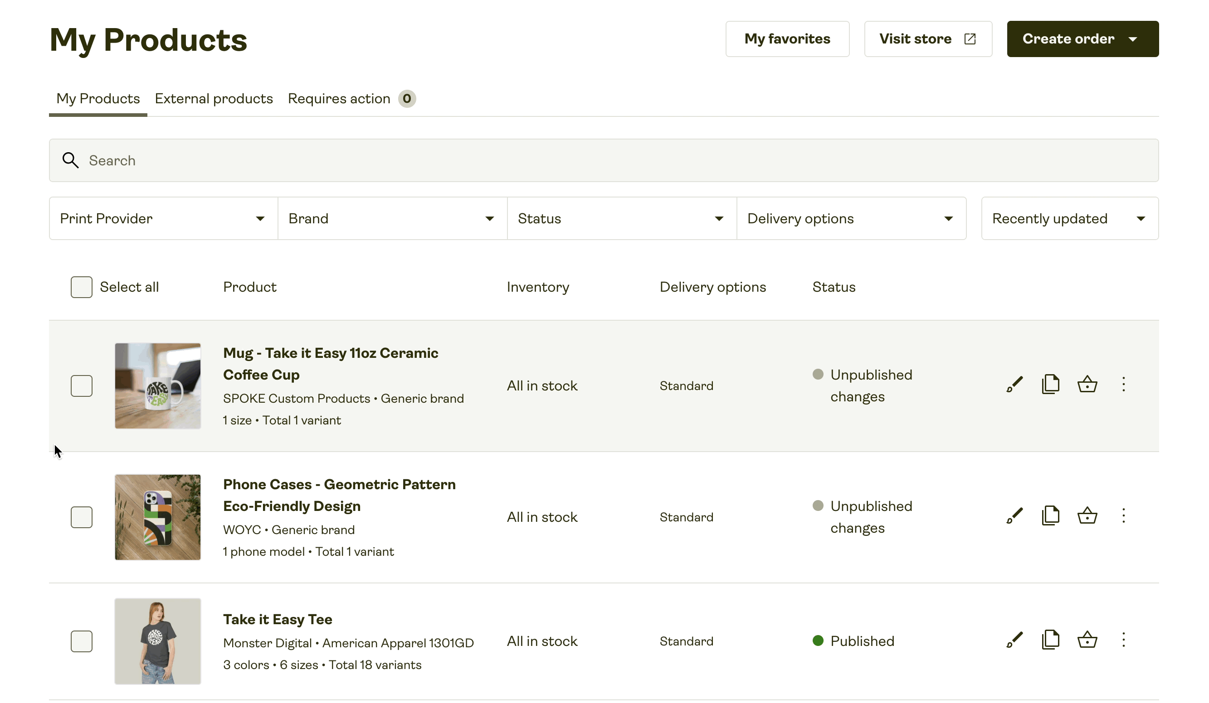The height and width of the screenshot is (703, 1209).
Task: Open the Print Provider dropdown
Action: pos(163,218)
